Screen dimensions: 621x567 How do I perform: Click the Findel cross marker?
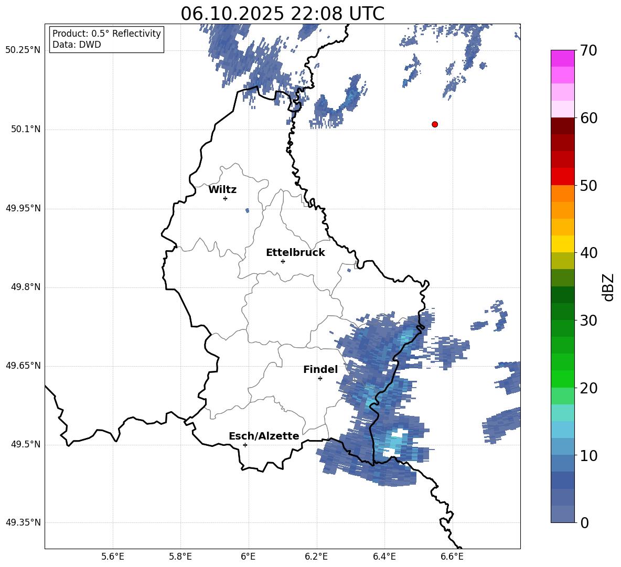coord(320,379)
